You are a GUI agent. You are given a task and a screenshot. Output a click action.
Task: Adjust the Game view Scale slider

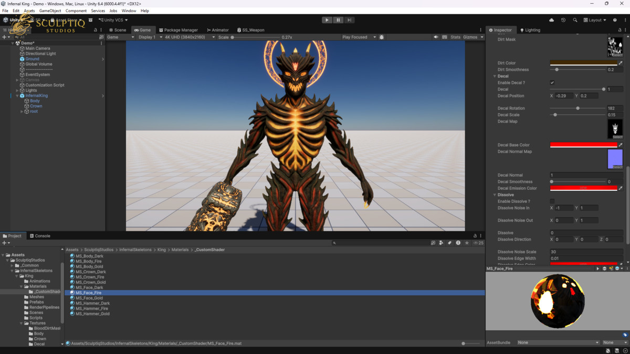(255, 37)
